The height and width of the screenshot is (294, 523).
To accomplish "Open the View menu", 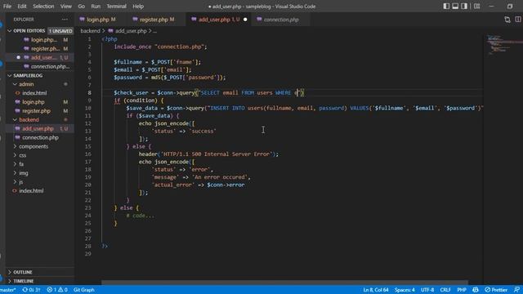I will point(66,7).
